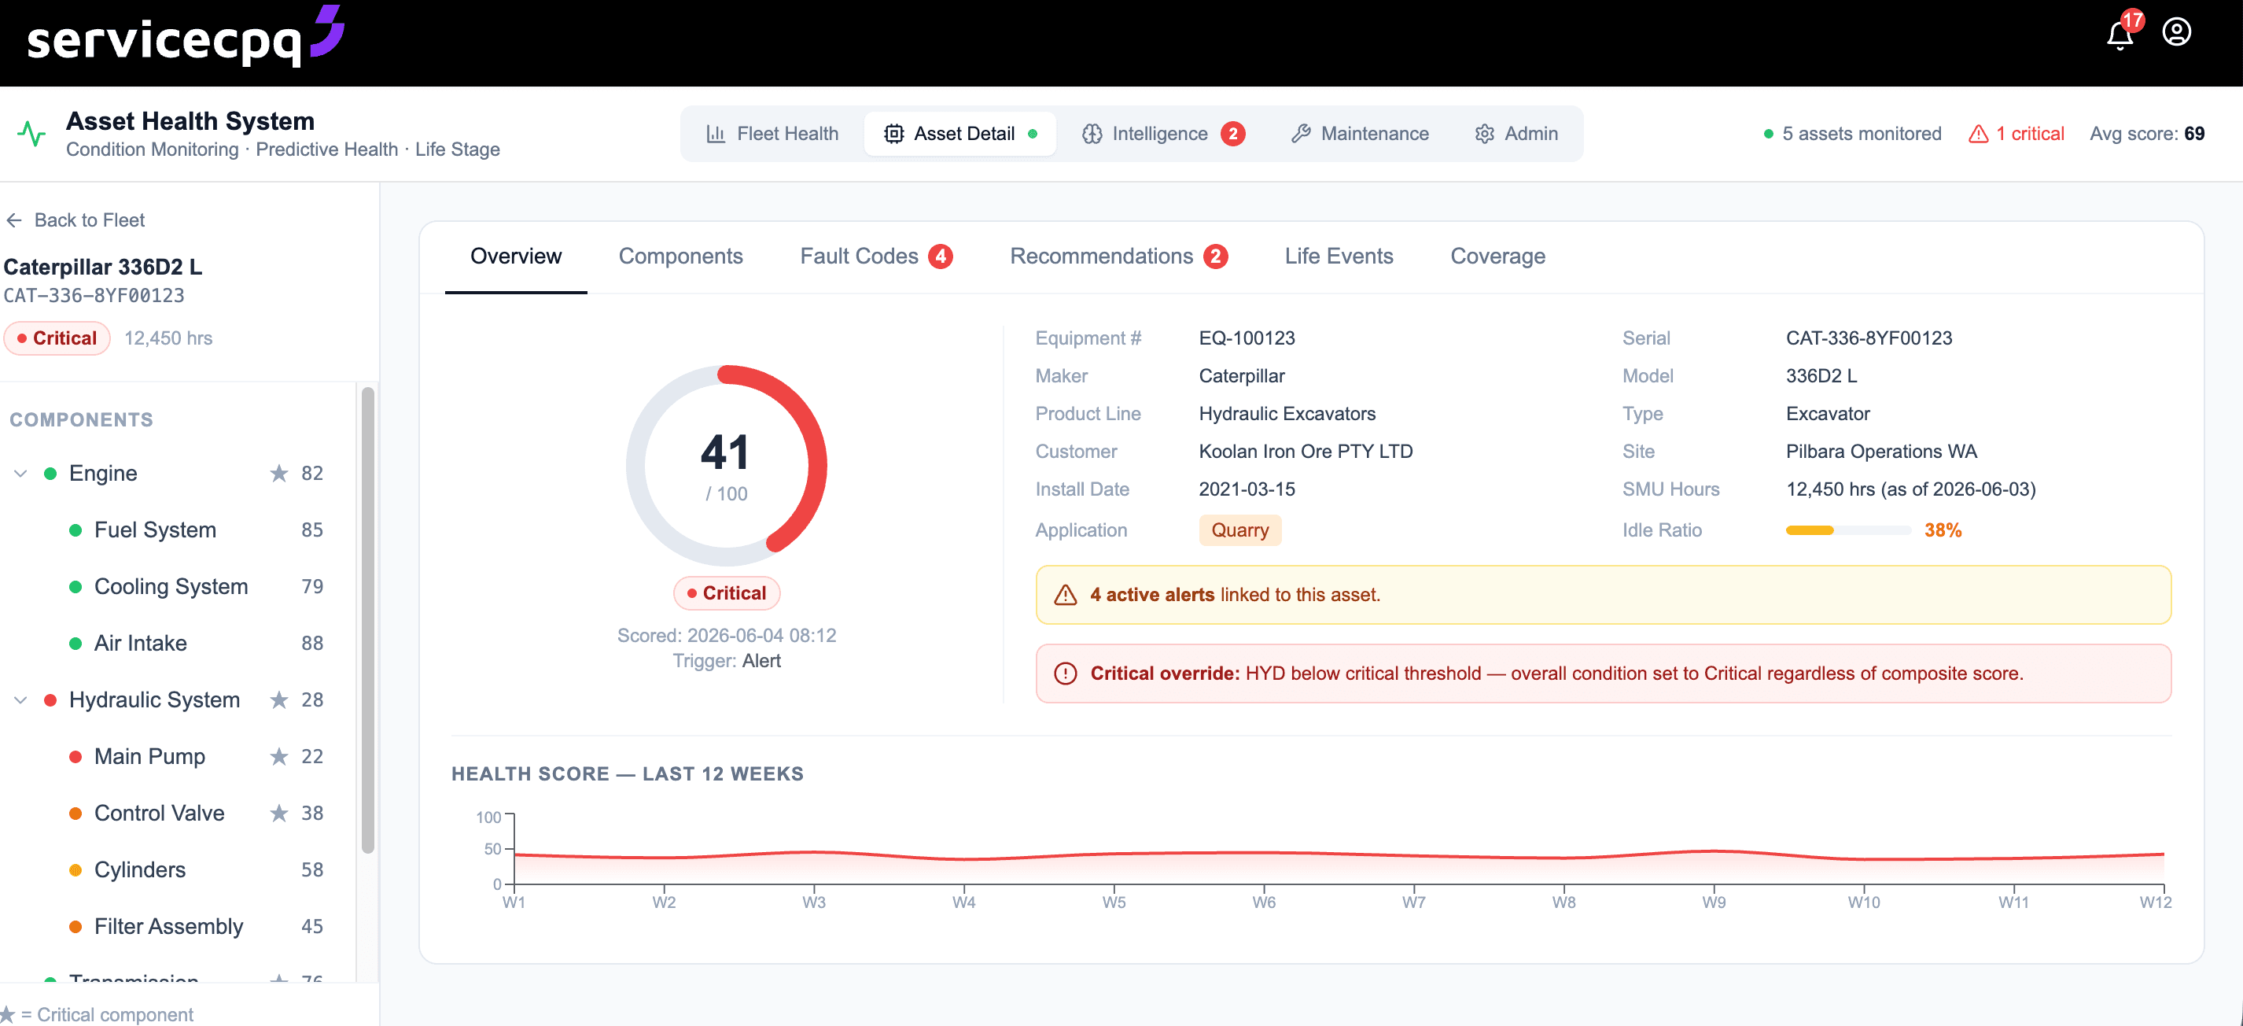Click the warning triangle in active alerts banner

click(x=1066, y=595)
